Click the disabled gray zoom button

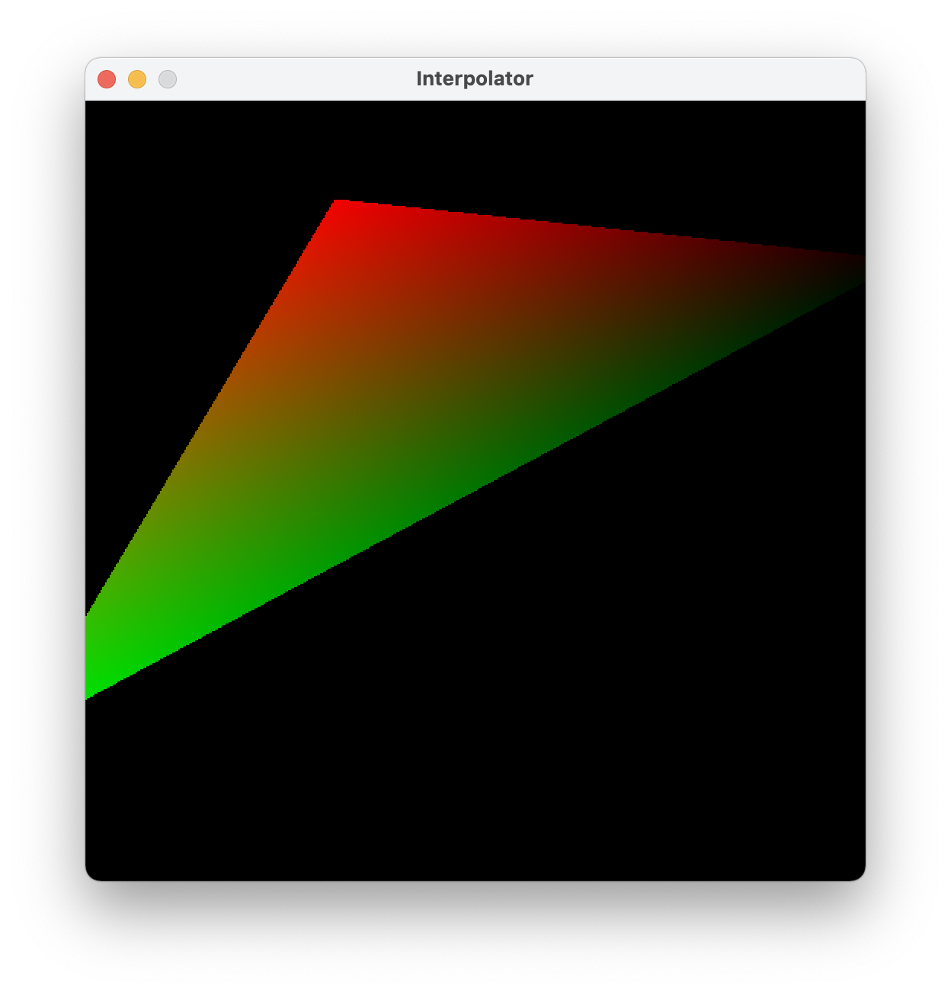pos(168,79)
